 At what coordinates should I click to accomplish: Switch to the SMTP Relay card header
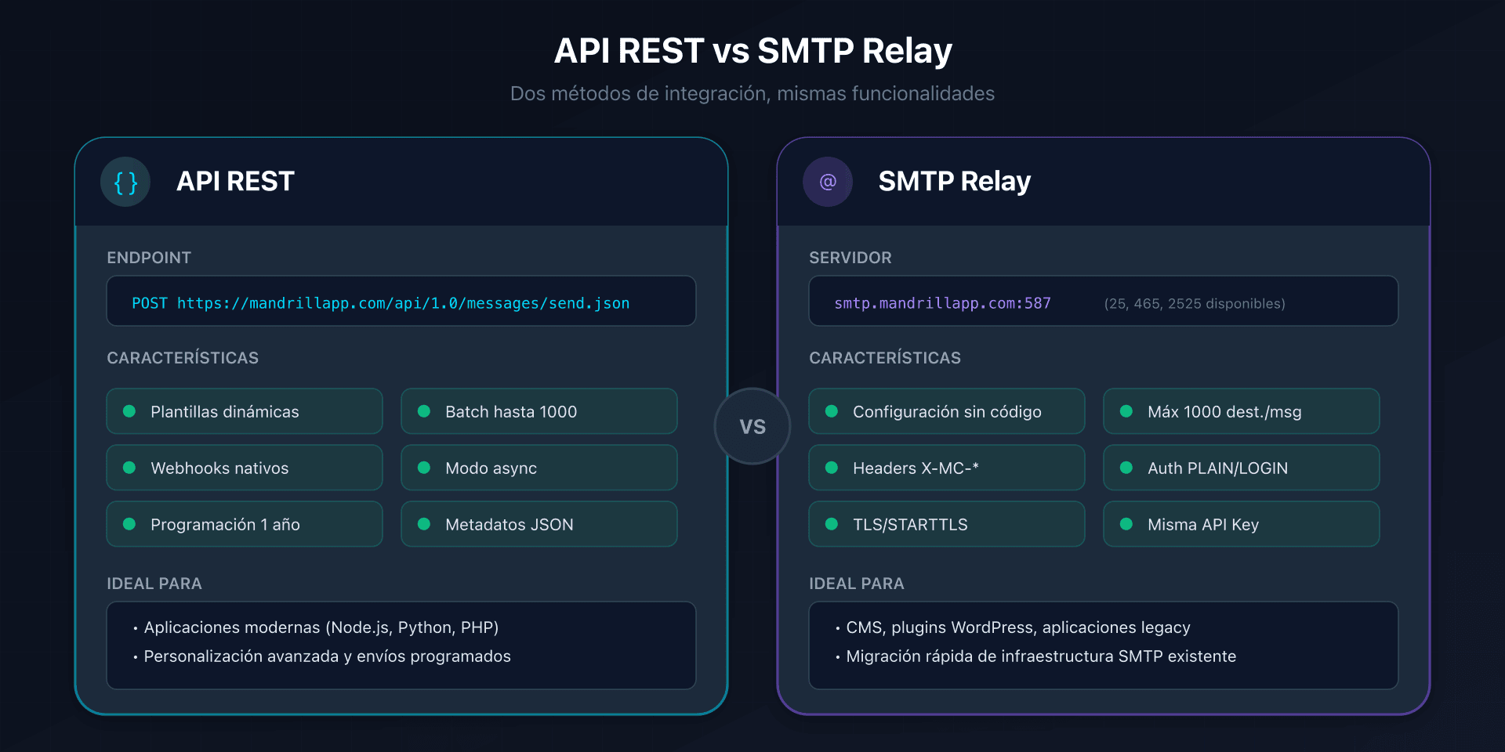(x=955, y=181)
